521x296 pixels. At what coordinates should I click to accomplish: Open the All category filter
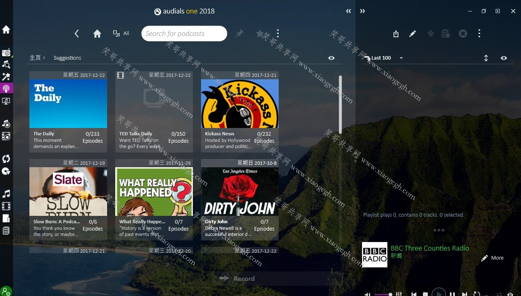pyautogui.click(x=121, y=34)
